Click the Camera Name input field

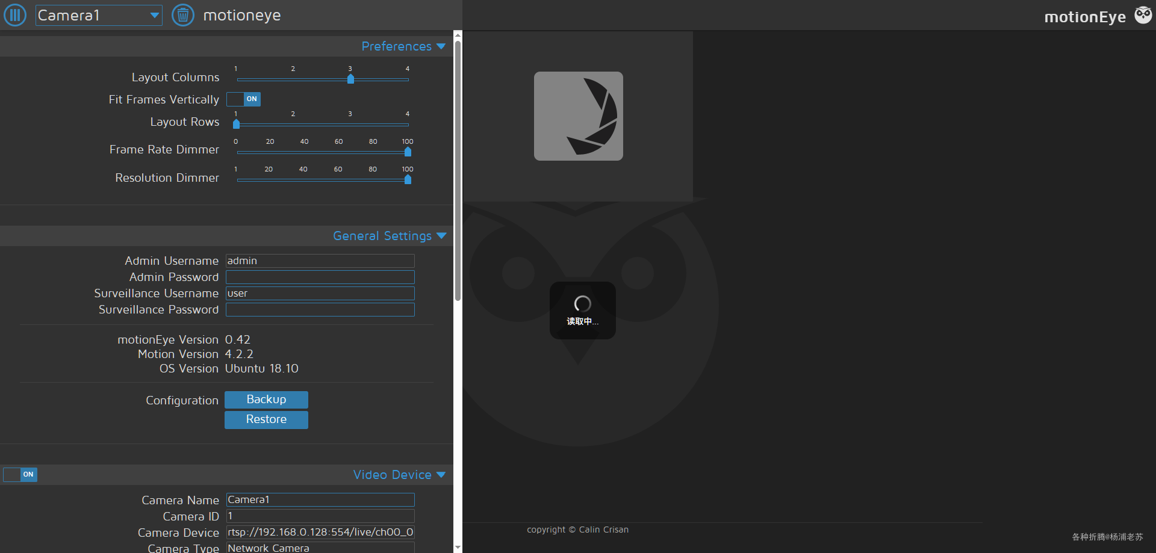pos(320,499)
